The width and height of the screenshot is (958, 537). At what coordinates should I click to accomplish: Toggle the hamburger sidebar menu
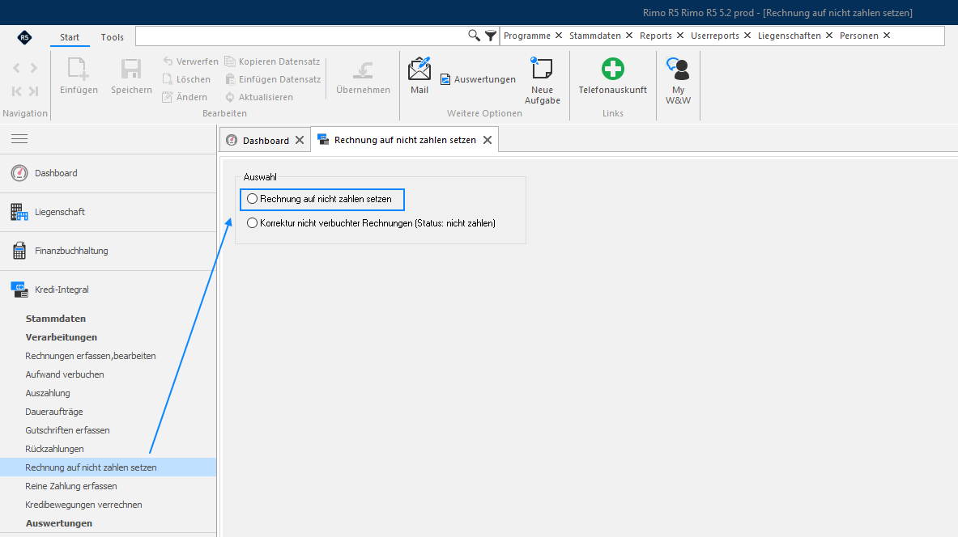(x=19, y=139)
